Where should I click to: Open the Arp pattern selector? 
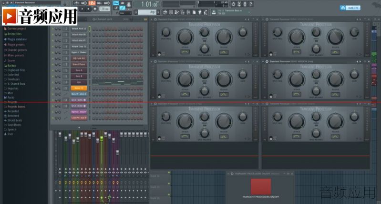pos(147,12)
